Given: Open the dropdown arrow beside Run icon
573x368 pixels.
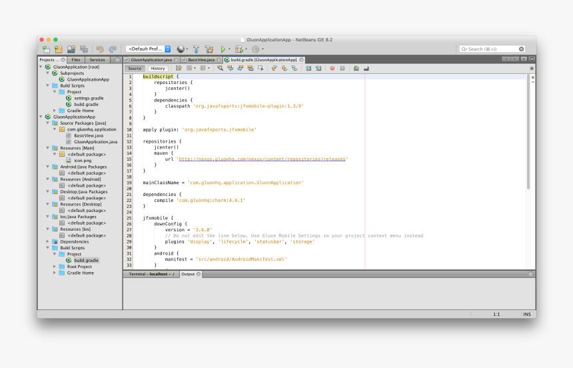Looking at the screenshot, I should (x=229, y=49).
